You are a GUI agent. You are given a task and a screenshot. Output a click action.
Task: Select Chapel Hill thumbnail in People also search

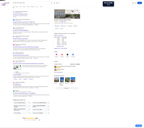[x=67, y=80]
